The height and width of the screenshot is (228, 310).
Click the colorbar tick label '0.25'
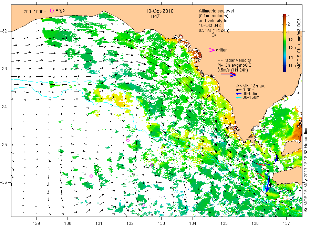pos(291,47)
